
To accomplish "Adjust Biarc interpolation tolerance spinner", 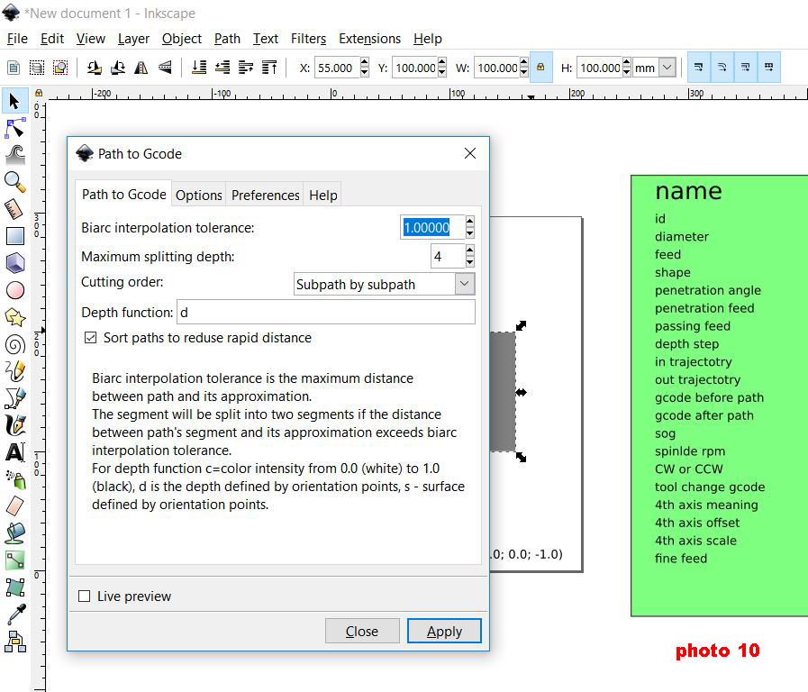I will tap(469, 227).
